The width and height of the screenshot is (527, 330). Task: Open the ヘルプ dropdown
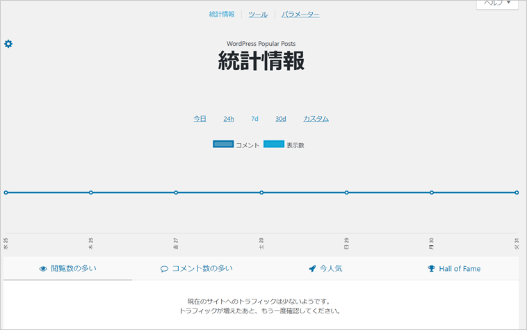pos(497,3)
